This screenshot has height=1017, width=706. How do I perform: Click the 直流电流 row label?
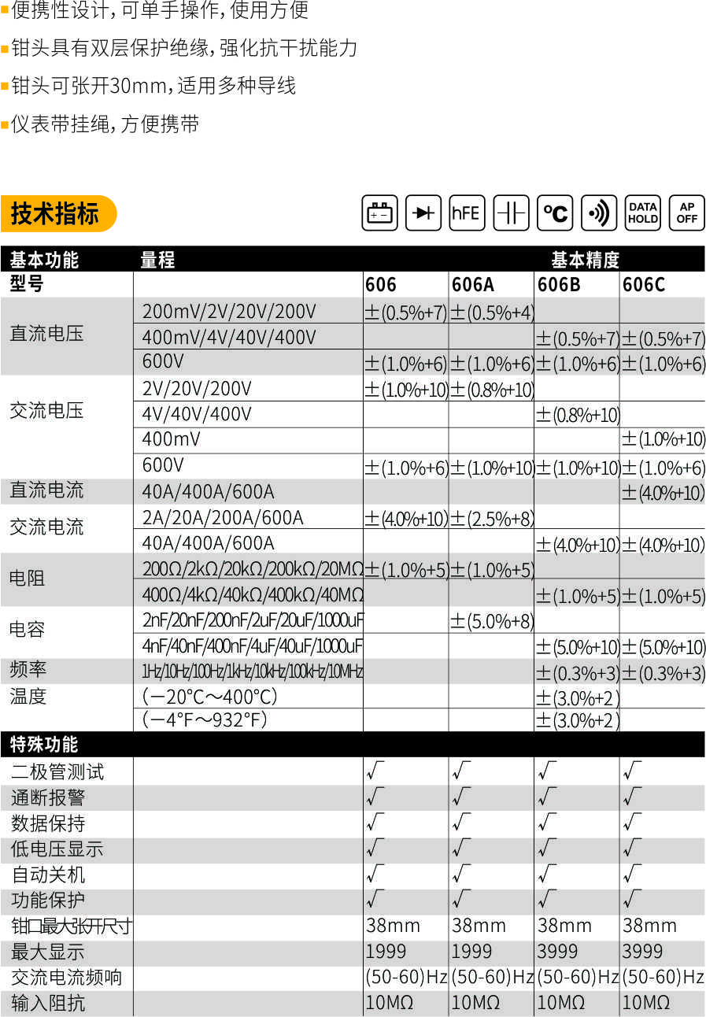tap(46, 490)
